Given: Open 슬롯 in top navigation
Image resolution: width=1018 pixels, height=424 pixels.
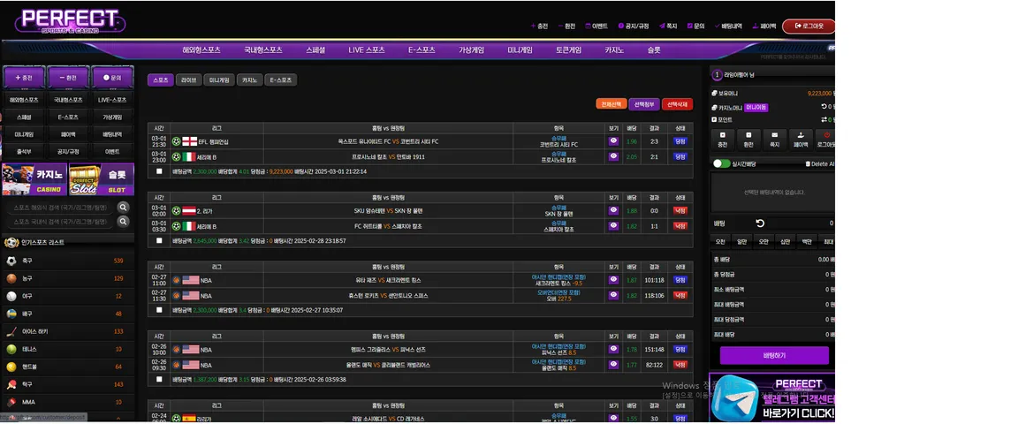Looking at the screenshot, I should tap(654, 50).
